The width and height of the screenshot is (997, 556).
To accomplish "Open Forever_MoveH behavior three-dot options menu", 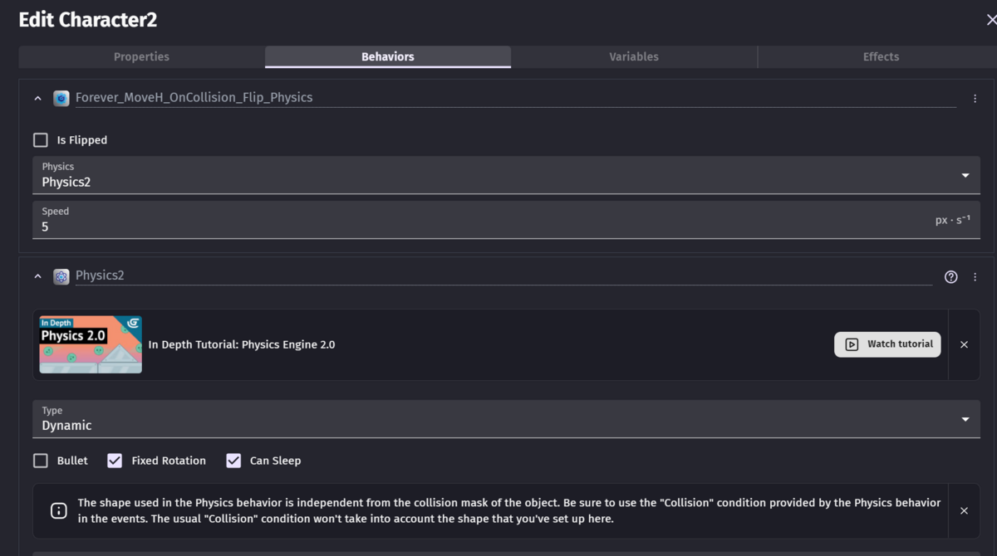I will click(975, 98).
